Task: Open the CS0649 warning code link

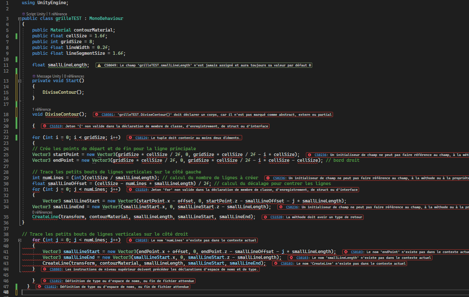Action: [x=110, y=65]
